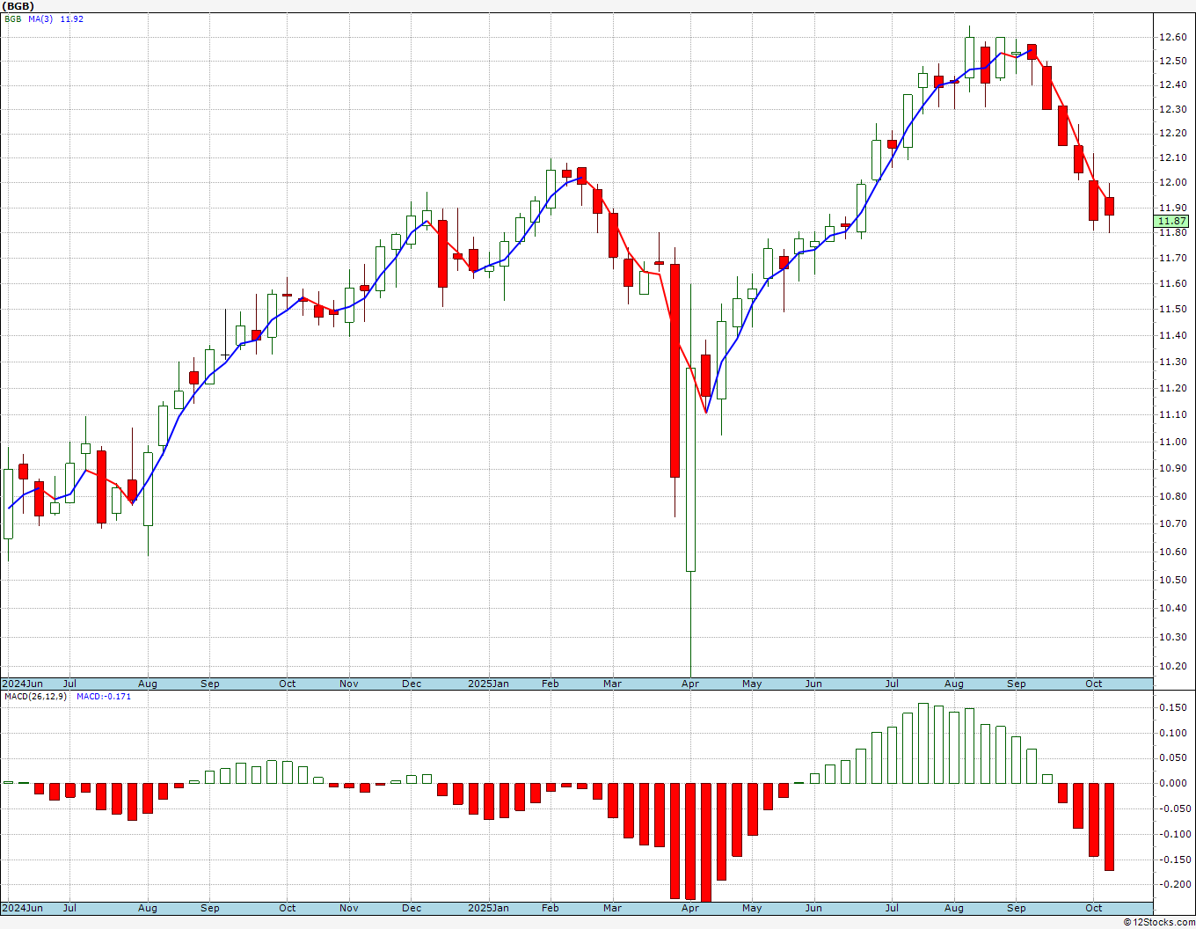Click the "10.20" price axis label
The height and width of the screenshot is (929, 1196).
1173,666
